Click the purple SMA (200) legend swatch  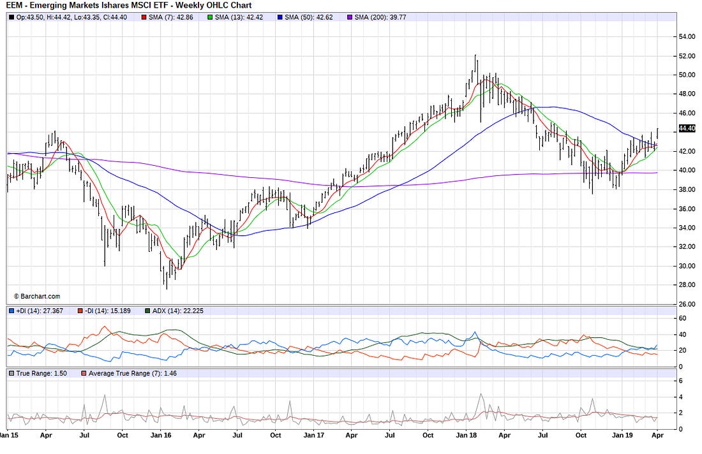click(x=350, y=17)
